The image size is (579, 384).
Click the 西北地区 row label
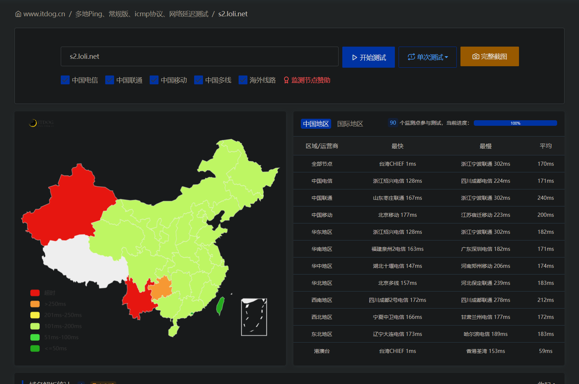(x=322, y=317)
